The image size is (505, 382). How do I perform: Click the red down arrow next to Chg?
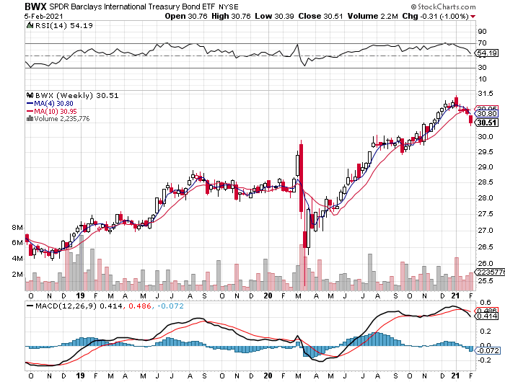[x=473, y=17]
